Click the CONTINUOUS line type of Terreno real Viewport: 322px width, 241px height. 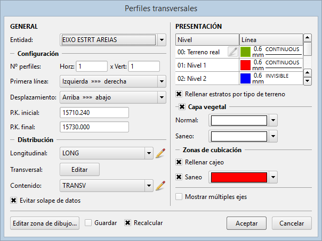coord(283,51)
